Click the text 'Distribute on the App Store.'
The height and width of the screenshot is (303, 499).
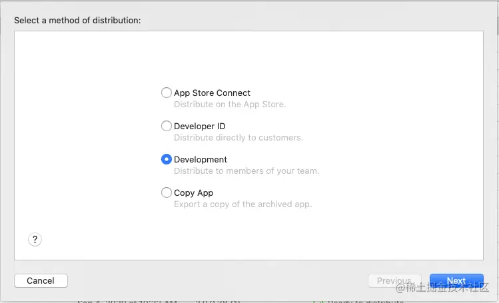click(x=230, y=105)
